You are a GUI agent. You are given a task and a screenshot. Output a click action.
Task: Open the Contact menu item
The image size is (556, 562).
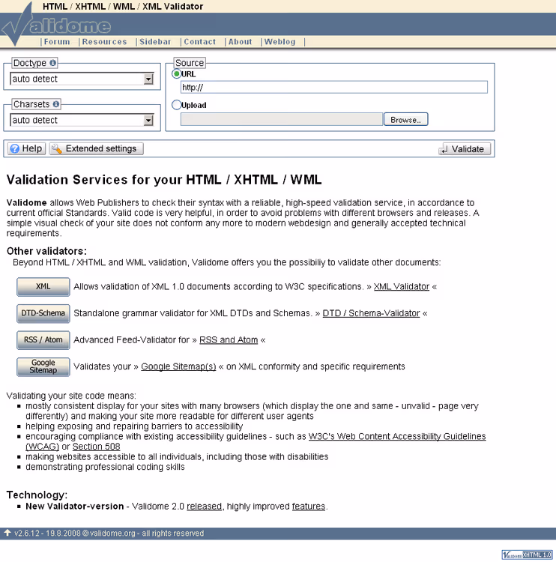pos(199,41)
